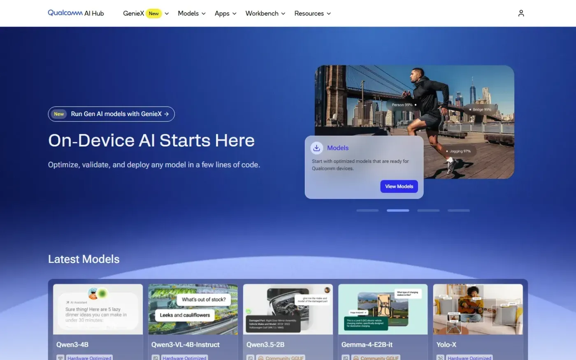Select the active second carousel indicator
Image resolution: width=576 pixels, height=360 pixels.
pos(398,210)
